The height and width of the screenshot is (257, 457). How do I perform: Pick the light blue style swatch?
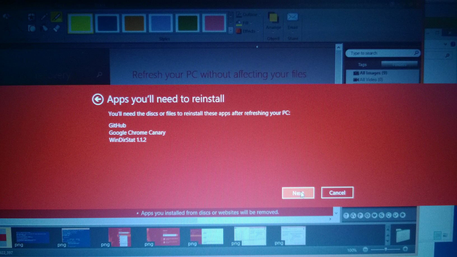160,23
